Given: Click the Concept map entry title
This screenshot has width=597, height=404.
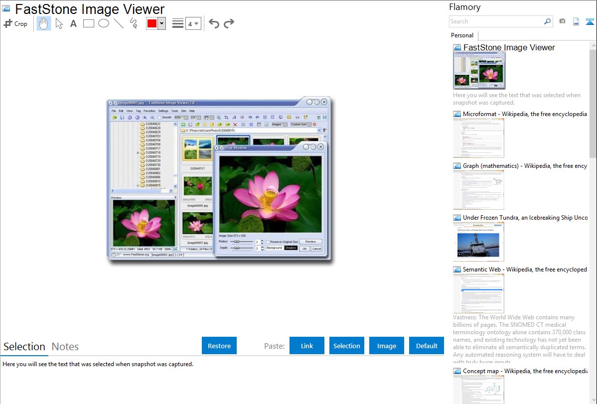Looking at the screenshot, I should coord(525,371).
